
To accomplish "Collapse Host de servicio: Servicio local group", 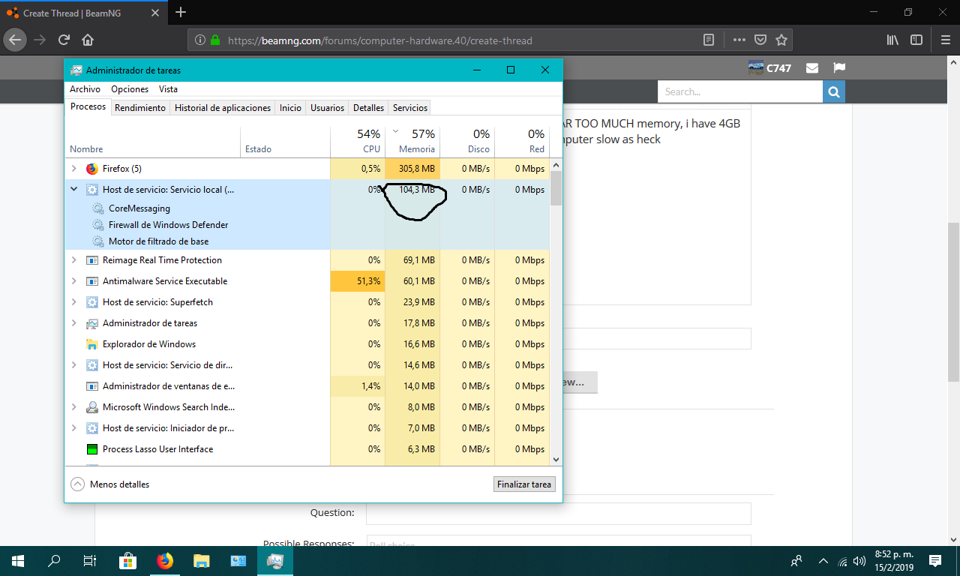I will coord(73,190).
